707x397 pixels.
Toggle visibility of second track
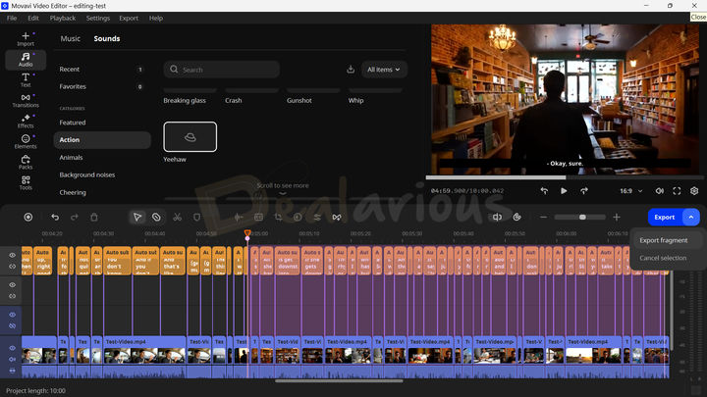tap(12, 284)
